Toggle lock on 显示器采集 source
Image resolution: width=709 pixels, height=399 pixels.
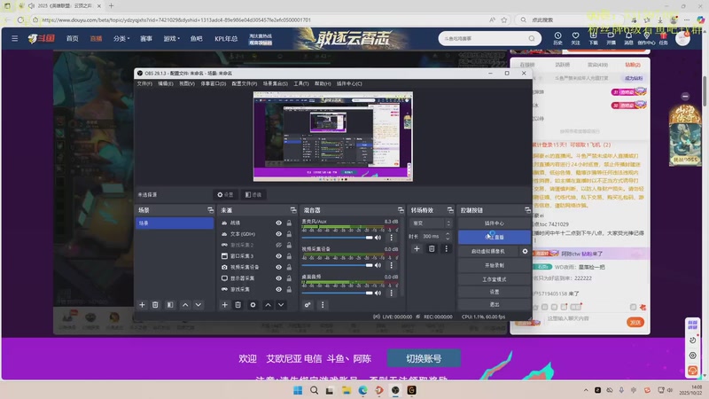point(289,278)
